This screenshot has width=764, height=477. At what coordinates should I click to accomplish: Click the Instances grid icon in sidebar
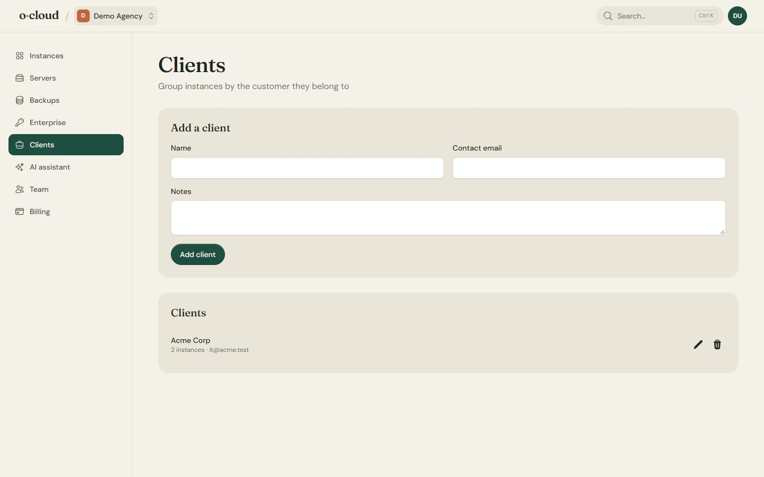click(20, 56)
